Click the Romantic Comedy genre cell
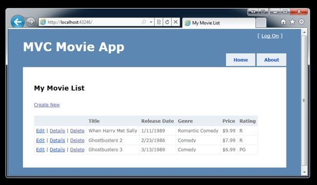This screenshot has width=317, height=185. [x=198, y=131]
